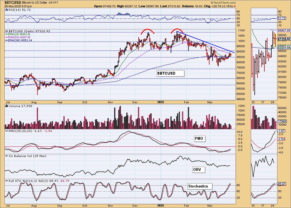The width and height of the screenshot is (291, 208).
Task: Click the 'On Balance Vol (25 Mar)' label
Action: [x=26, y=156]
